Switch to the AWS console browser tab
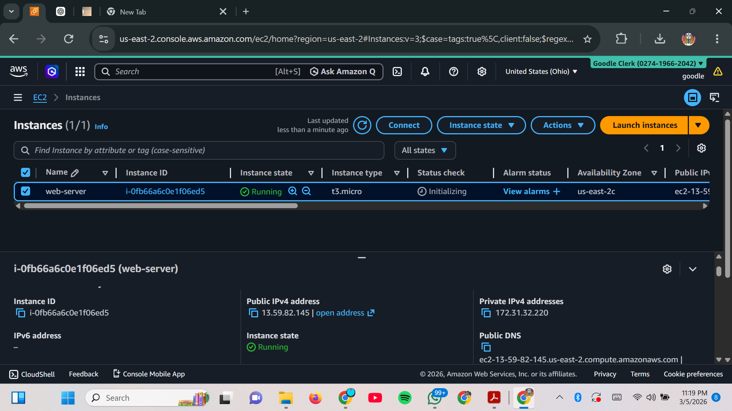Viewport: 732px width, 411px height. pos(34,12)
